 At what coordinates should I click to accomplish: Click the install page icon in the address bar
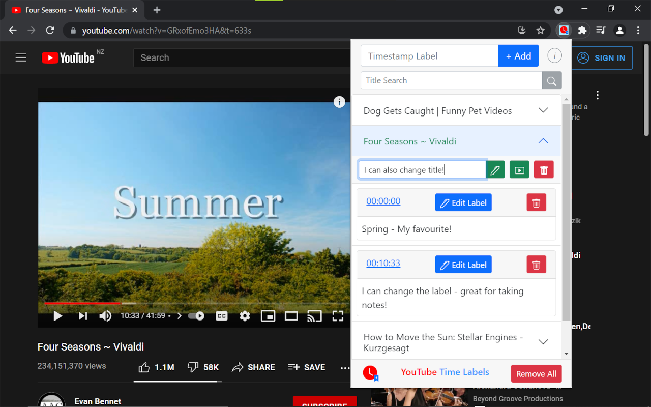click(x=522, y=31)
